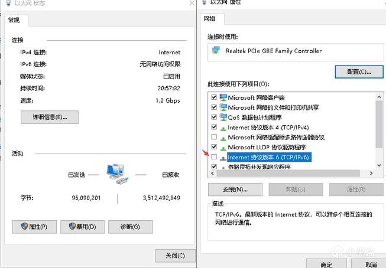Image resolution: width=386 pixels, height=268 pixels.
Task: Click 无网络访问权限 IPv6 status
Action: pyautogui.click(x=160, y=64)
